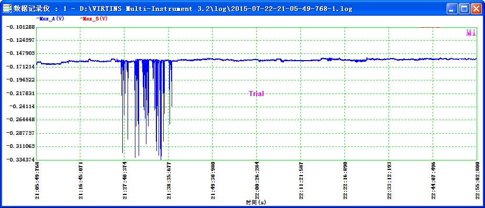The image size is (485, 208).
Task: Click the -0.147905 y-axis value
Action: coord(20,53)
